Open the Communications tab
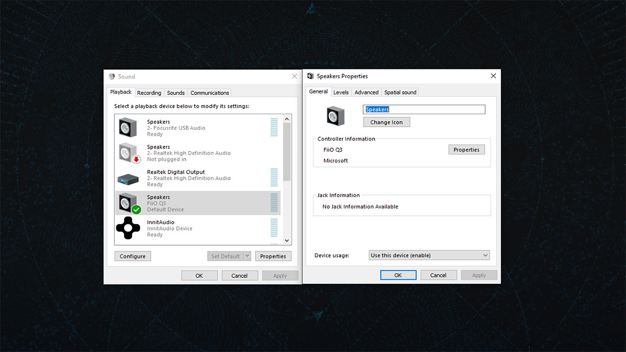Image resolution: width=626 pixels, height=352 pixels. coord(210,93)
